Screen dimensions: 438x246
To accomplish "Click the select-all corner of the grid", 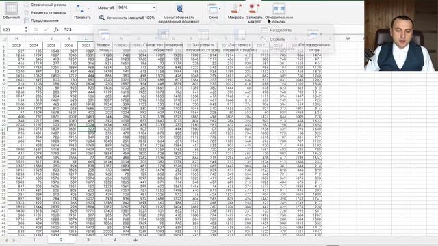I will 4,38.
